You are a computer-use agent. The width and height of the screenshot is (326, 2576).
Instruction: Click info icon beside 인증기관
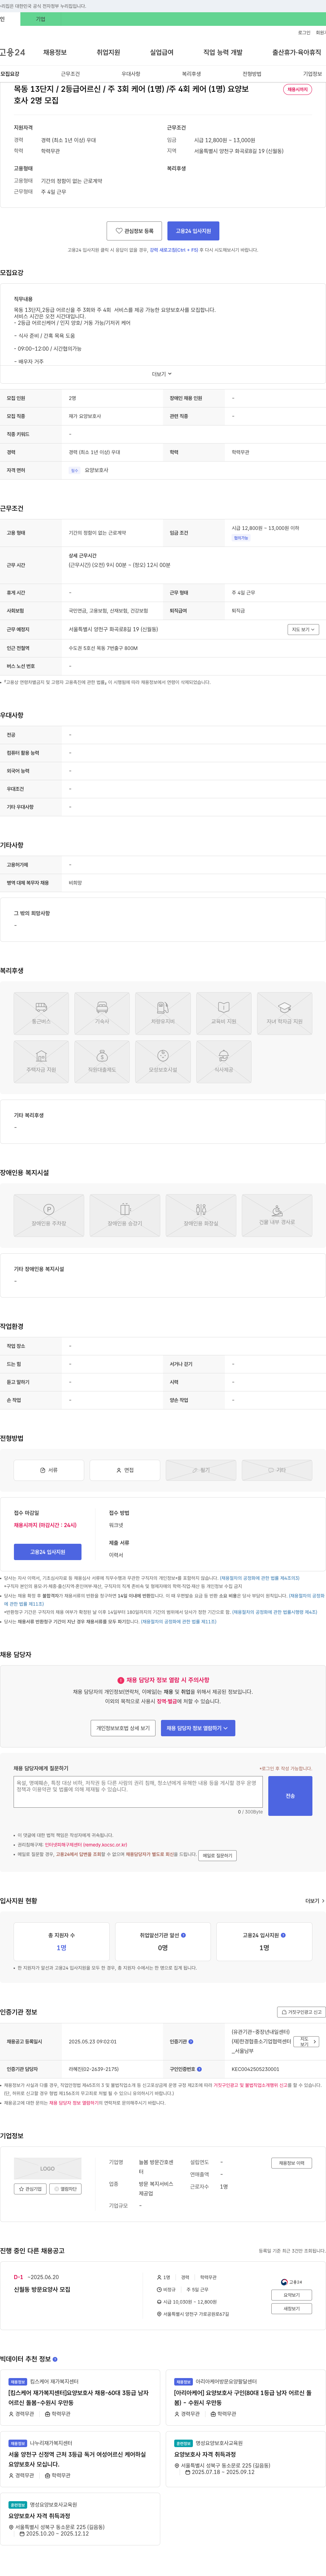[192, 2042]
